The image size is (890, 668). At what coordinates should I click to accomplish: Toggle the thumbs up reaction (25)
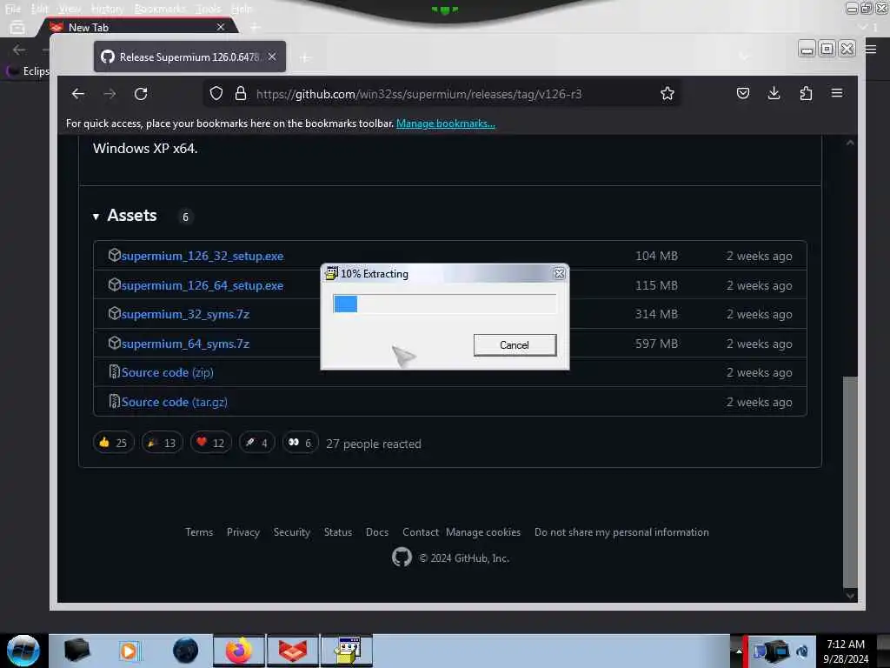tap(114, 443)
